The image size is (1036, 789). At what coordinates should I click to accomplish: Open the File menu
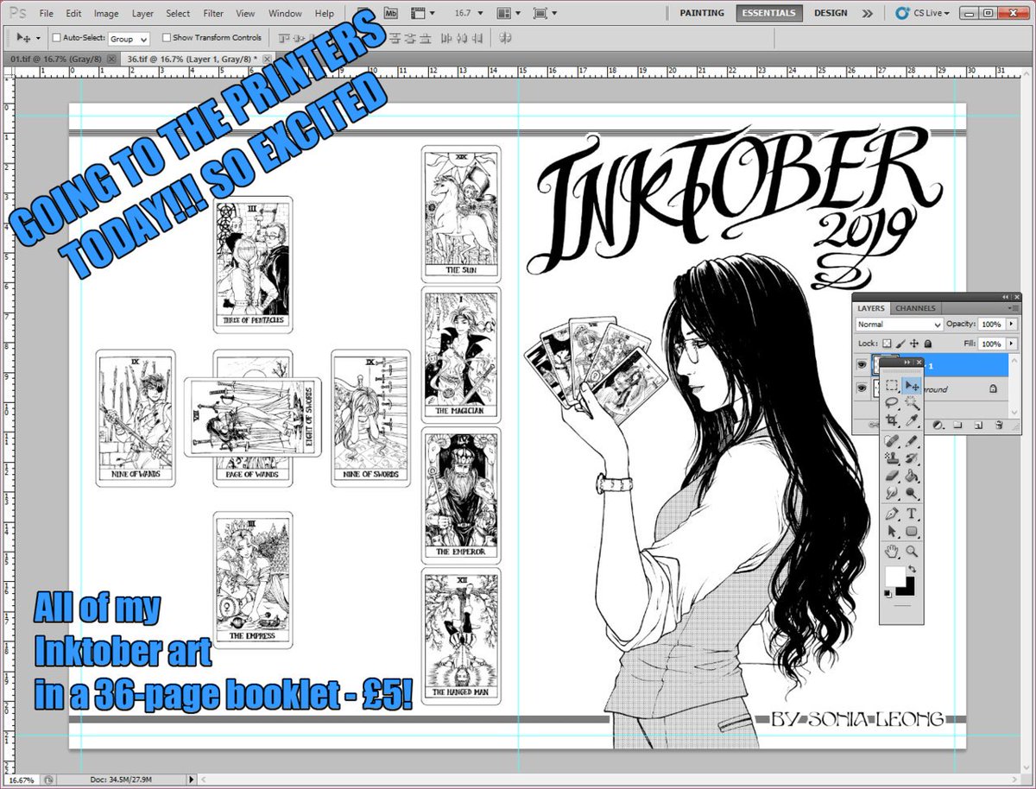click(x=47, y=13)
